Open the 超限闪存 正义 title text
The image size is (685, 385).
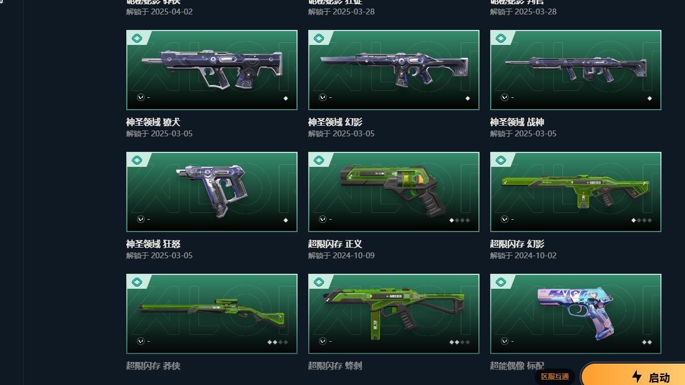335,244
